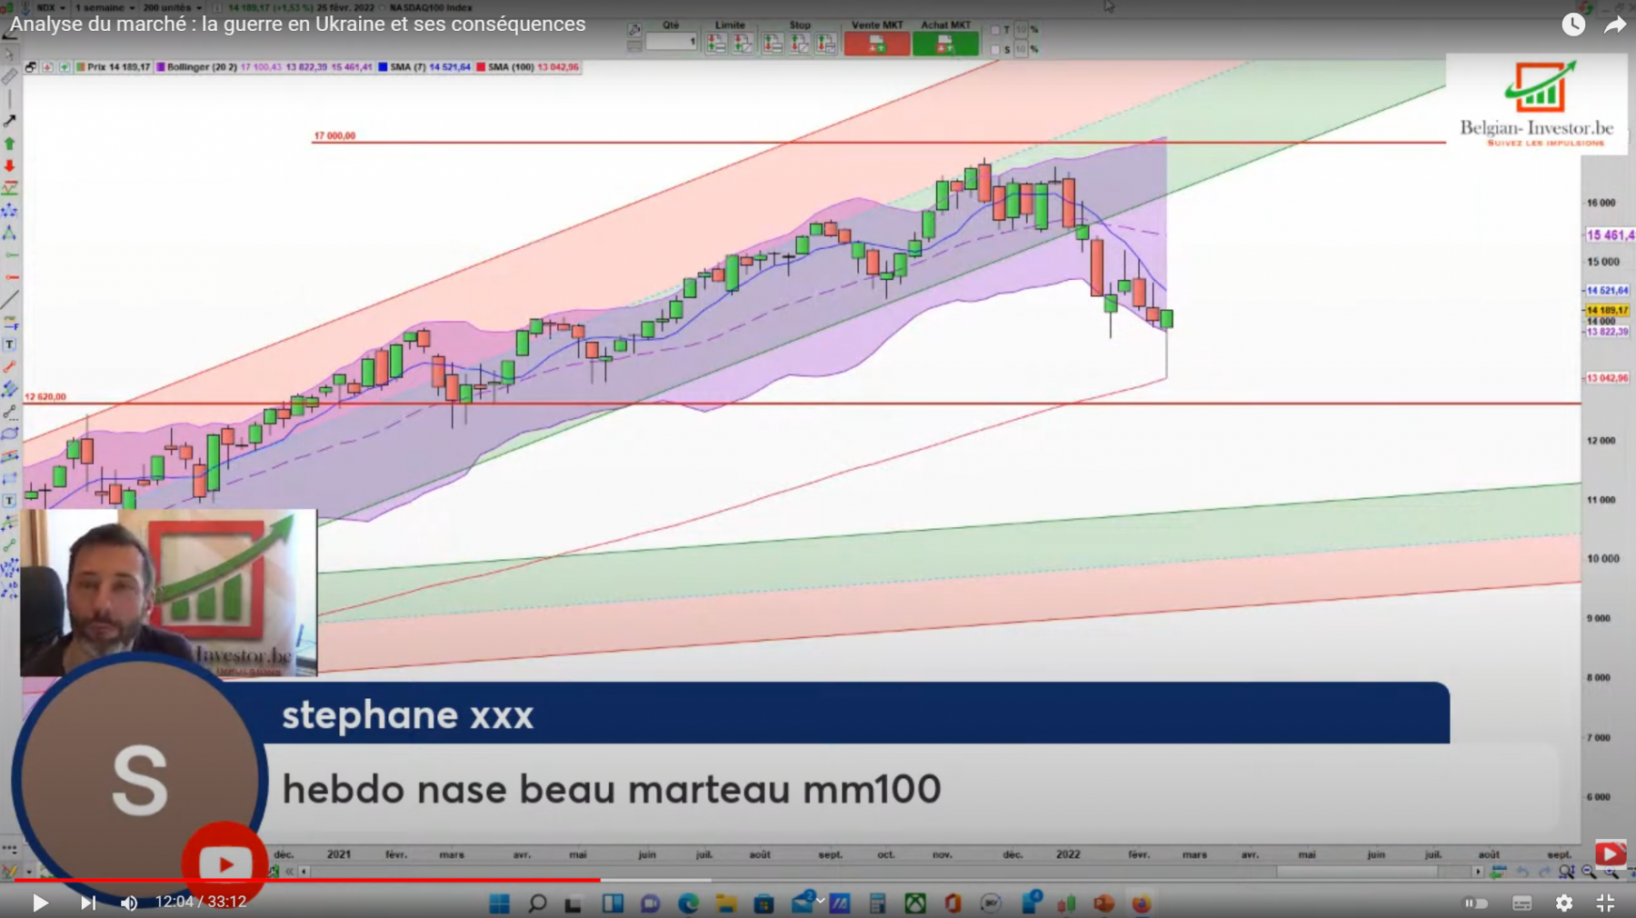
Task: Click the Qté quantity input field
Action: (671, 42)
